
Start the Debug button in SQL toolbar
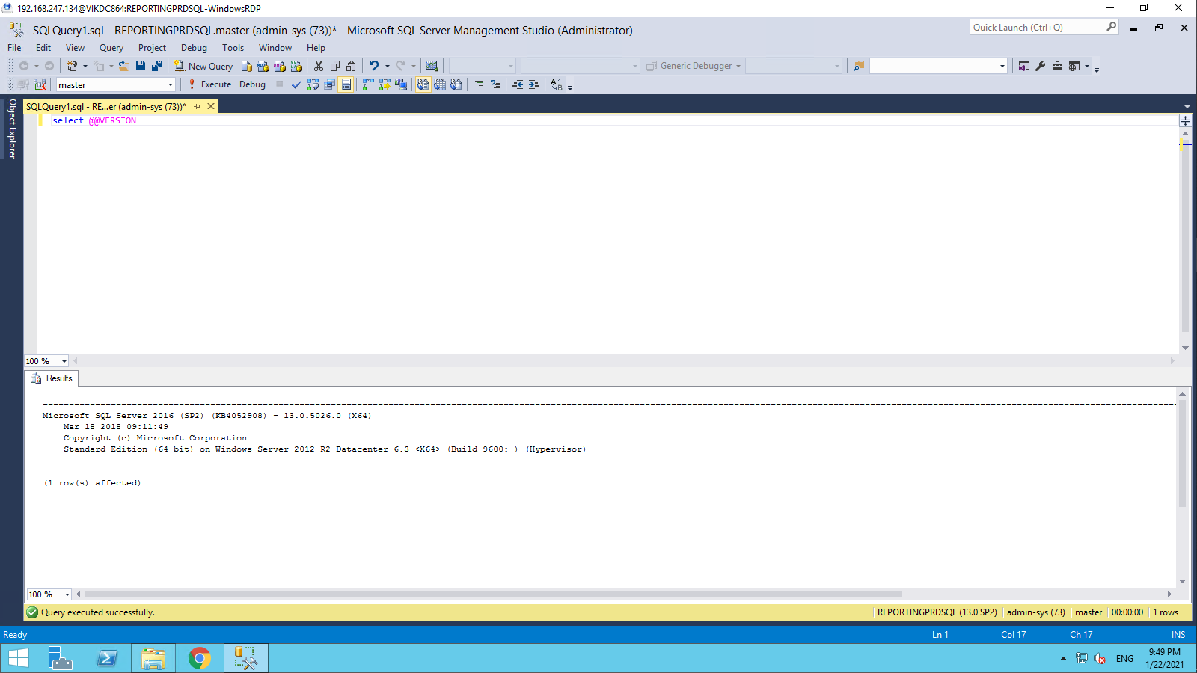tap(252, 84)
